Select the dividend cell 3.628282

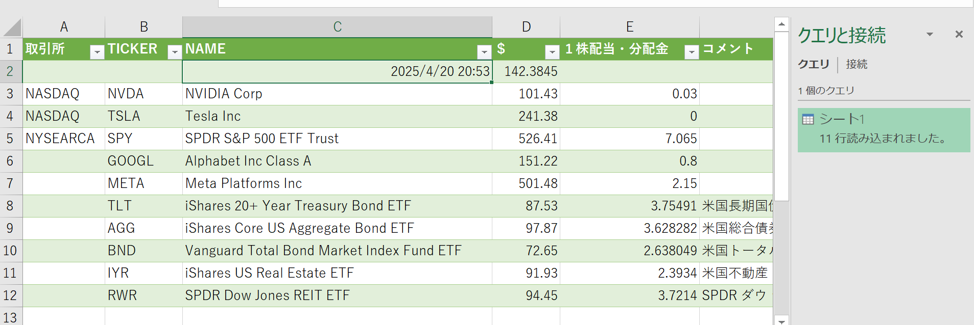pyautogui.click(x=630, y=228)
